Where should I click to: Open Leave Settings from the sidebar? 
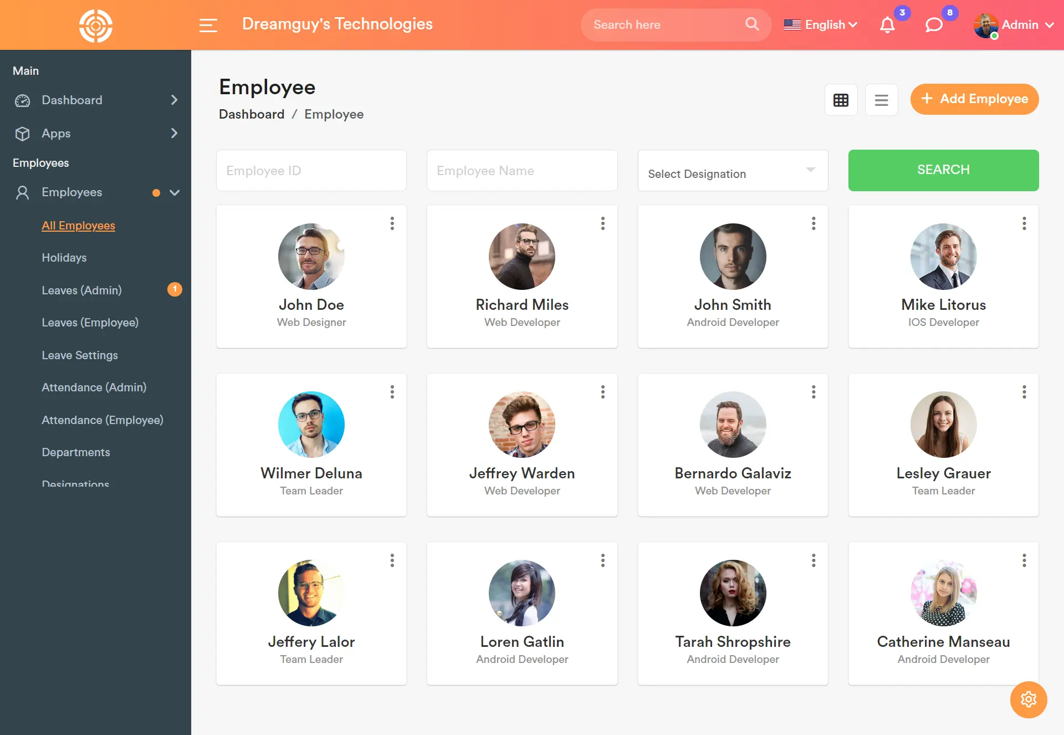[80, 355]
